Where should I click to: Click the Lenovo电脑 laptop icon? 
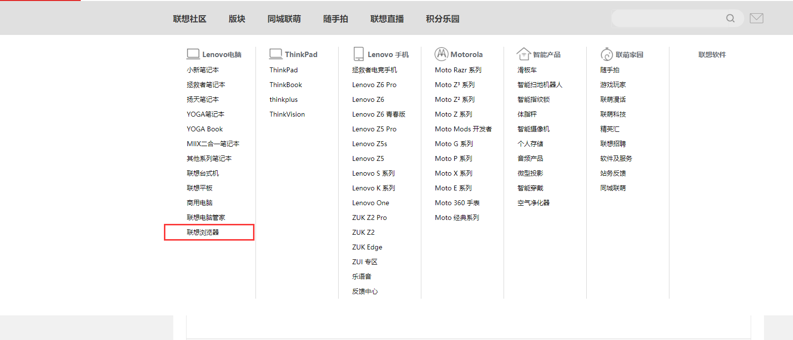click(193, 54)
